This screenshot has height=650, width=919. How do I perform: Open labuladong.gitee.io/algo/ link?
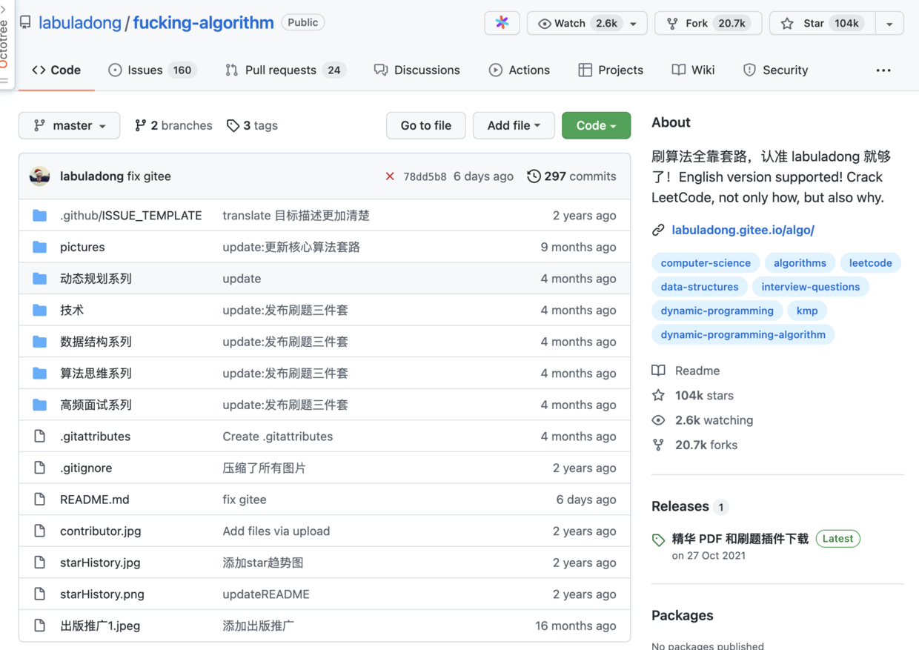743,230
